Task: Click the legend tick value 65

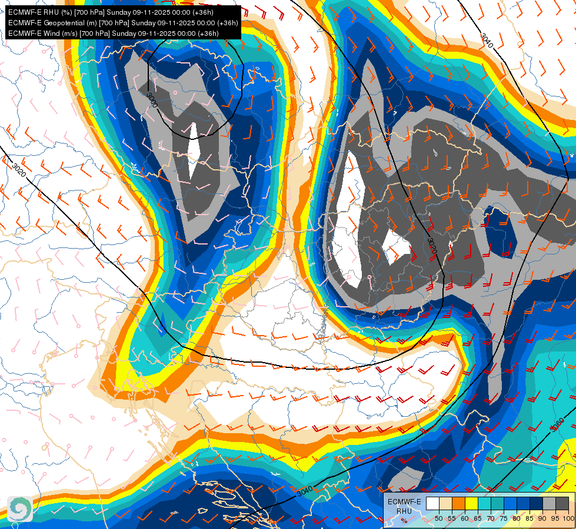Action: tap(478, 518)
